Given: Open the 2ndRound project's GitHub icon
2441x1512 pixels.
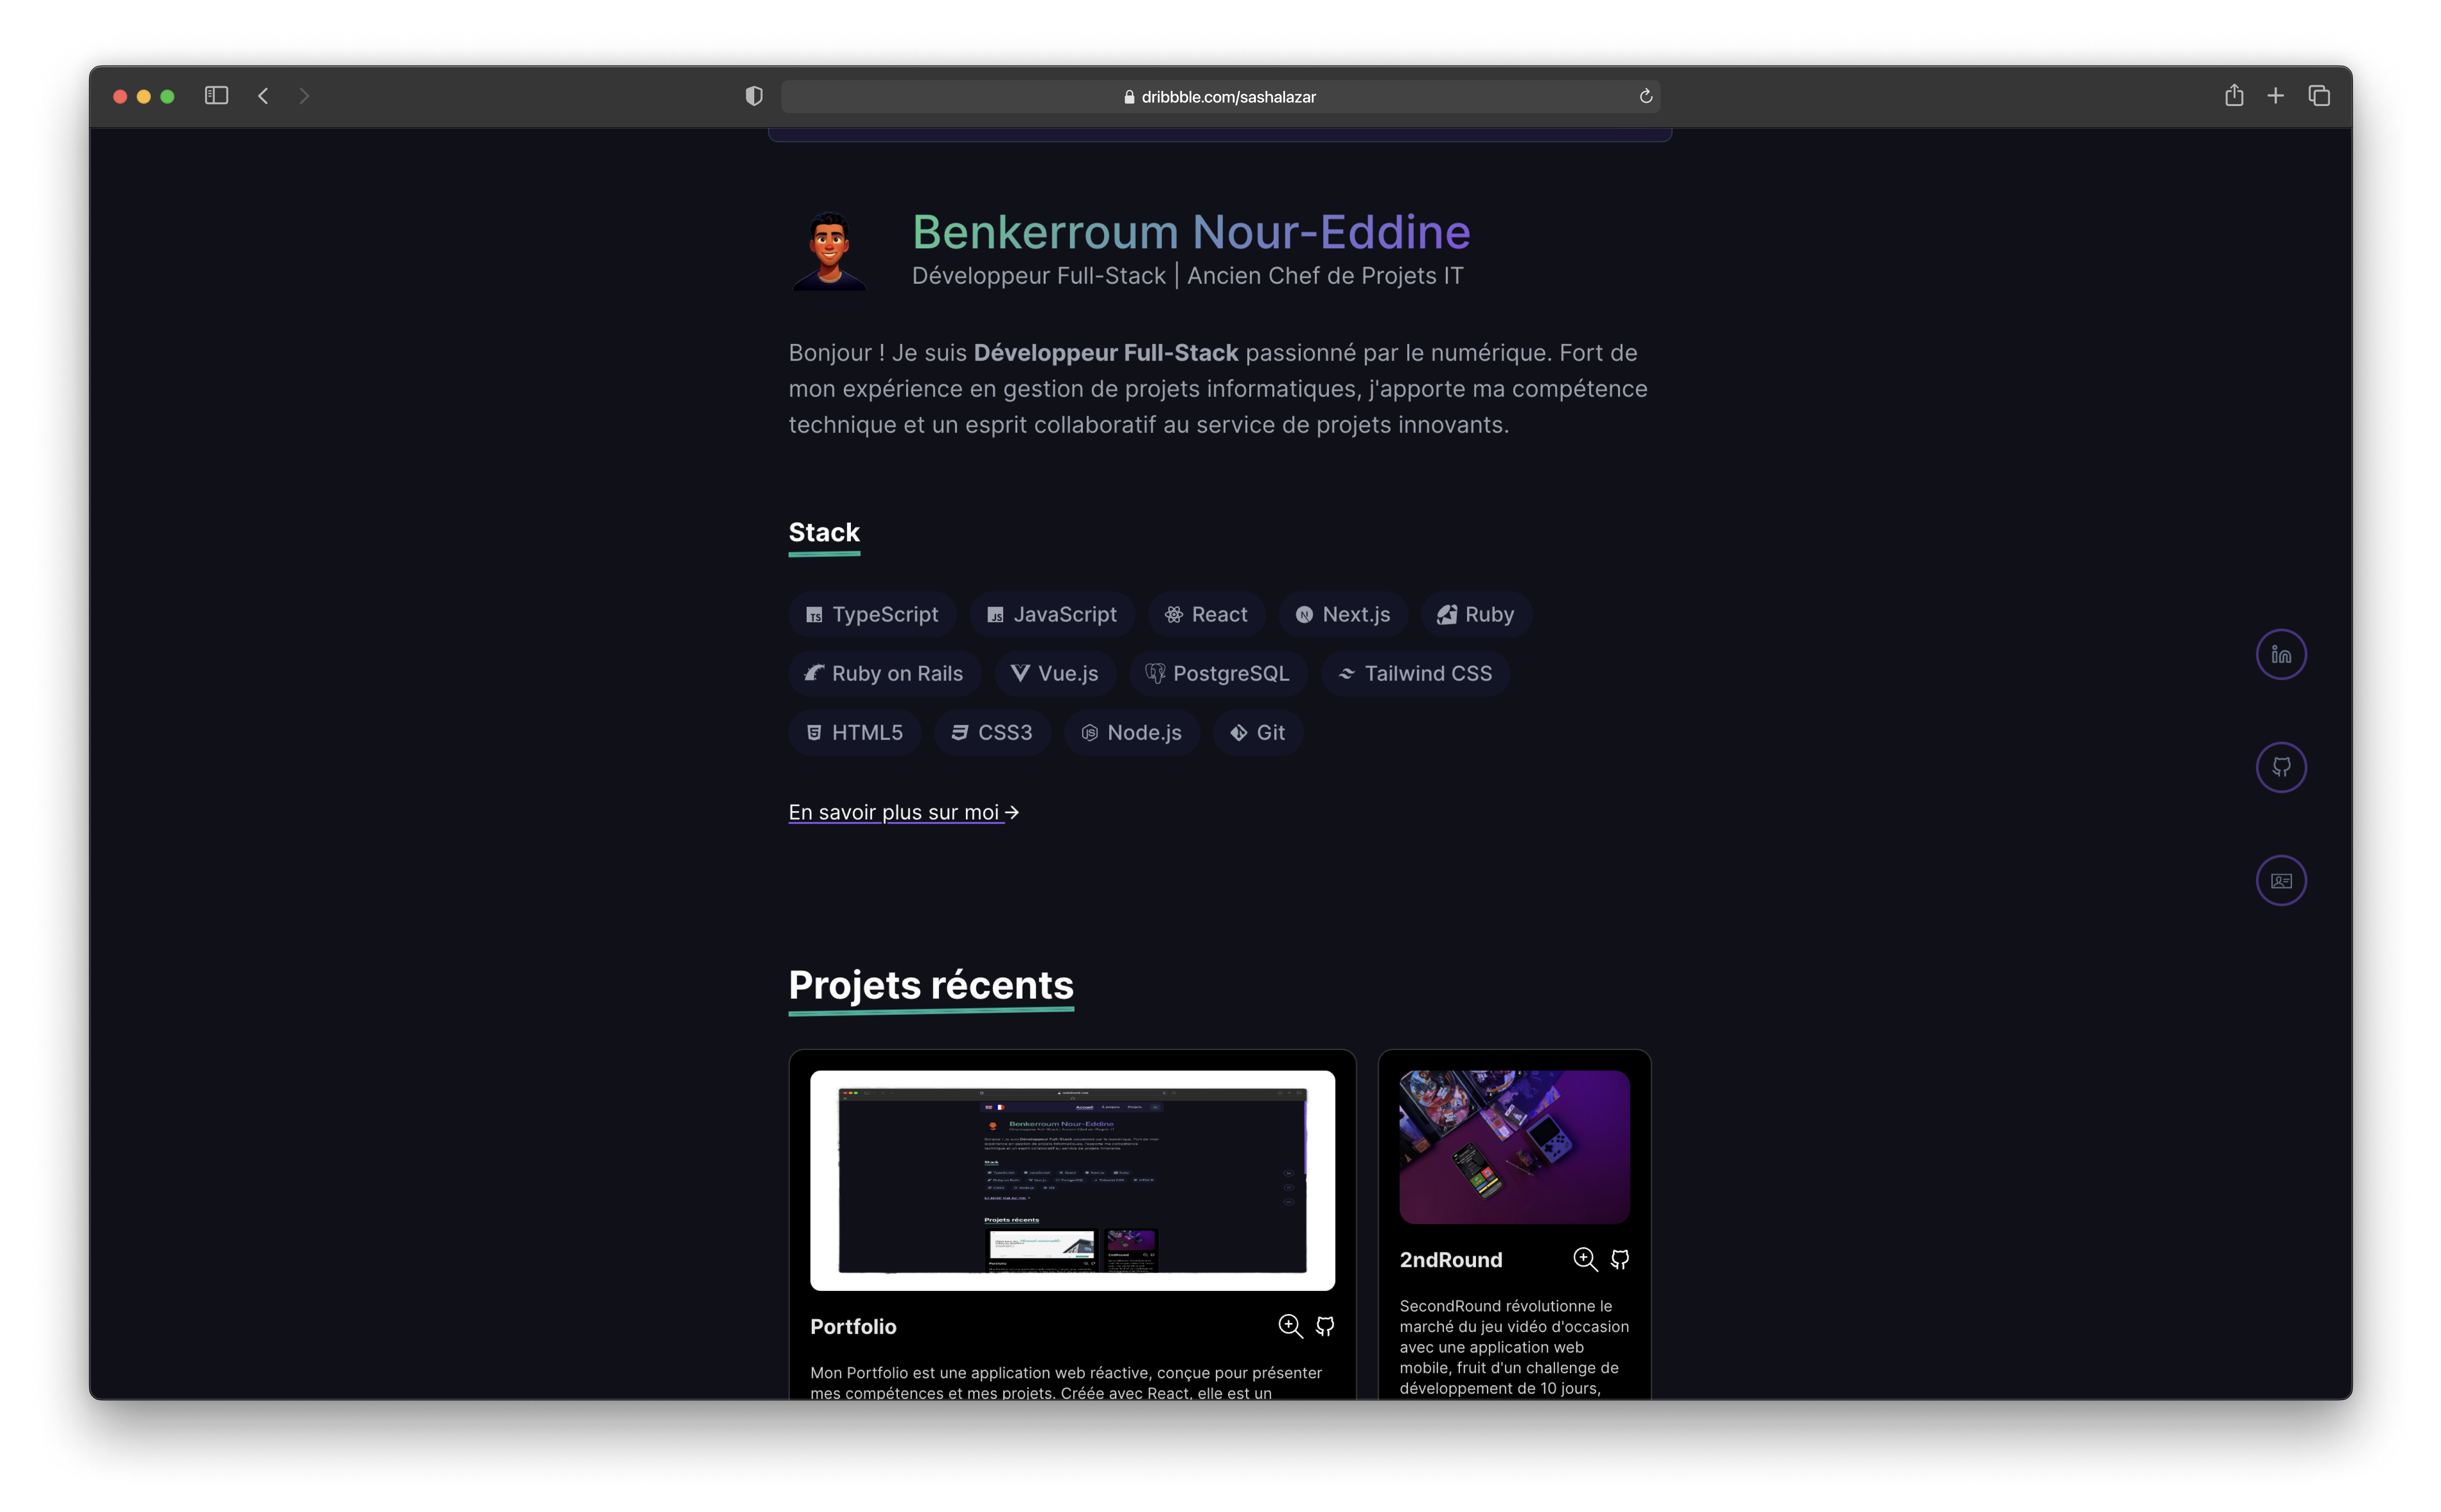Looking at the screenshot, I should (x=1619, y=1259).
